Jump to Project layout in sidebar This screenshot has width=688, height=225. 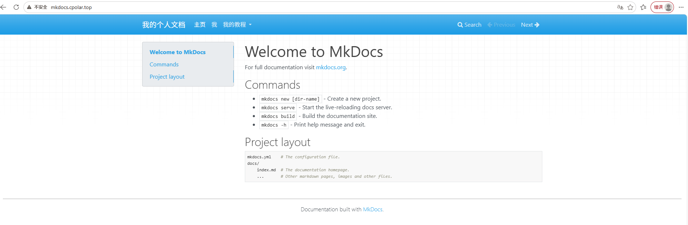tap(167, 77)
